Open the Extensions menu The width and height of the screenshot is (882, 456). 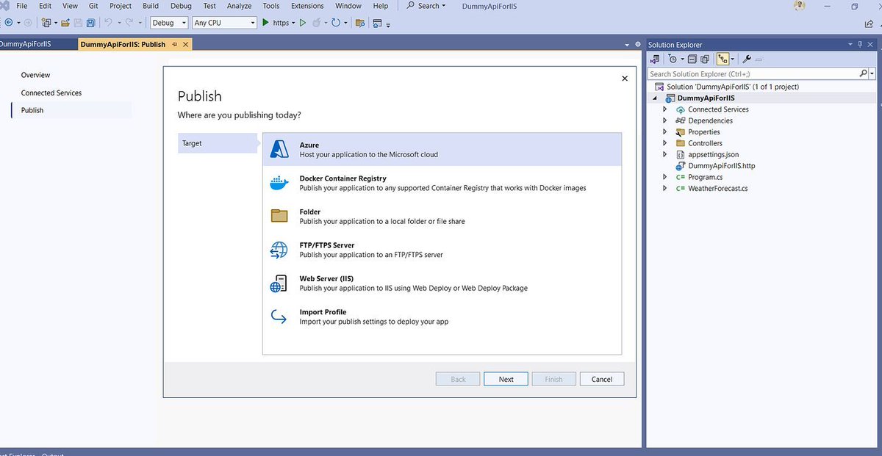coord(307,6)
